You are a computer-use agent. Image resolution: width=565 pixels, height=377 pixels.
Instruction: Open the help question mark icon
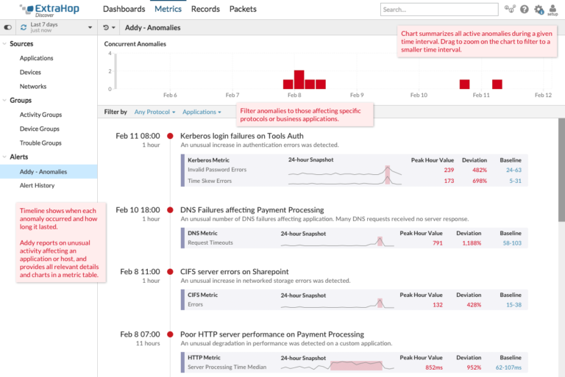[525, 10]
